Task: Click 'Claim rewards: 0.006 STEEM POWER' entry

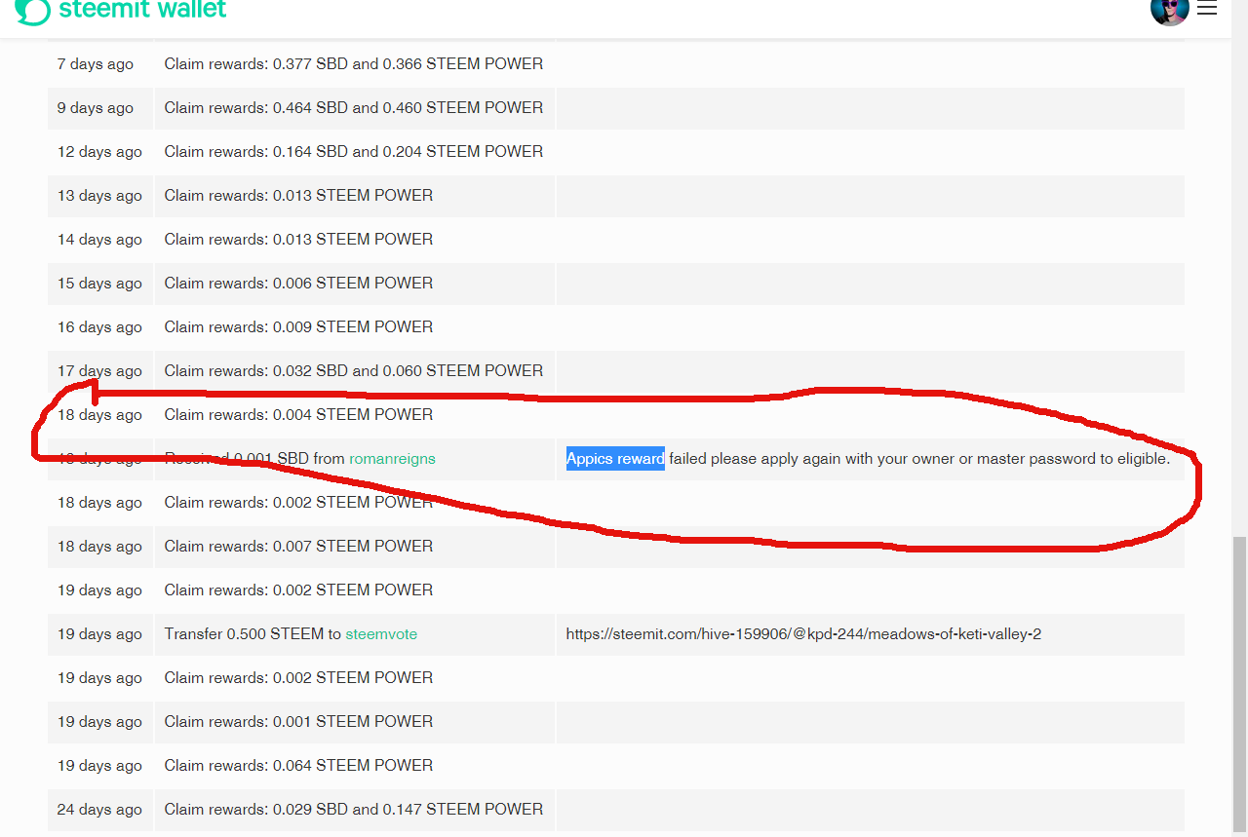Action: tap(298, 283)
